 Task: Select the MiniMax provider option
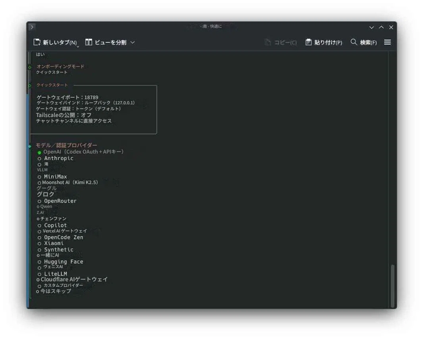tap(52, 177)
